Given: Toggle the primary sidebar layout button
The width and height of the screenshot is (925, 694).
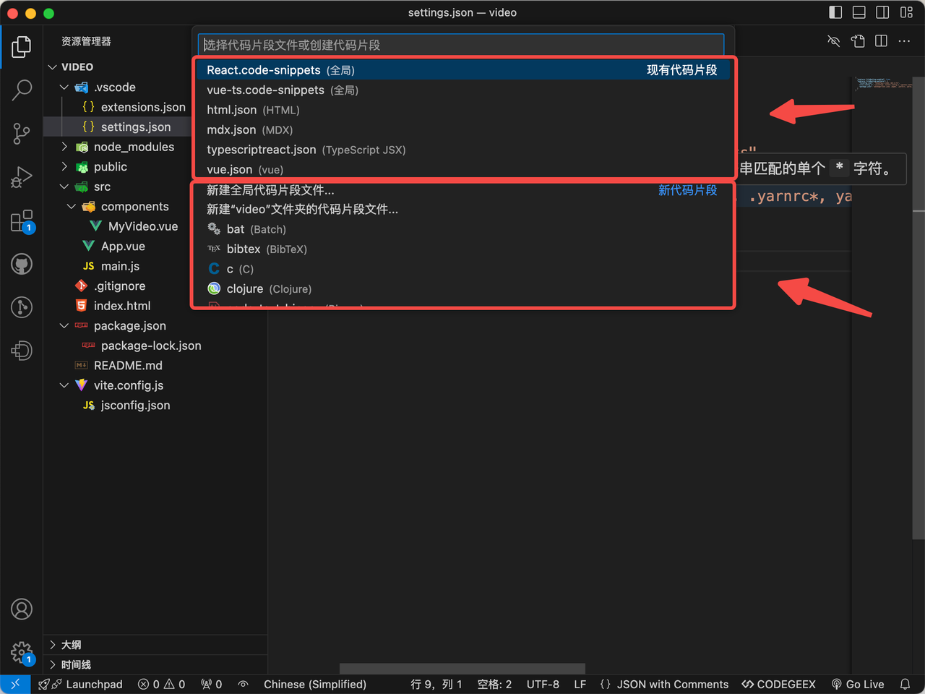Looking at the screenshot, I should (835, 12).
